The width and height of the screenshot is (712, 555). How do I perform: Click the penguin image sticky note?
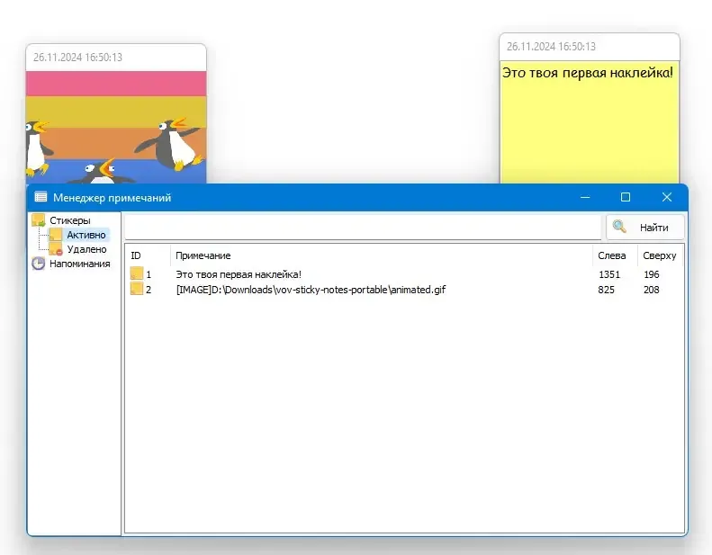116,127
